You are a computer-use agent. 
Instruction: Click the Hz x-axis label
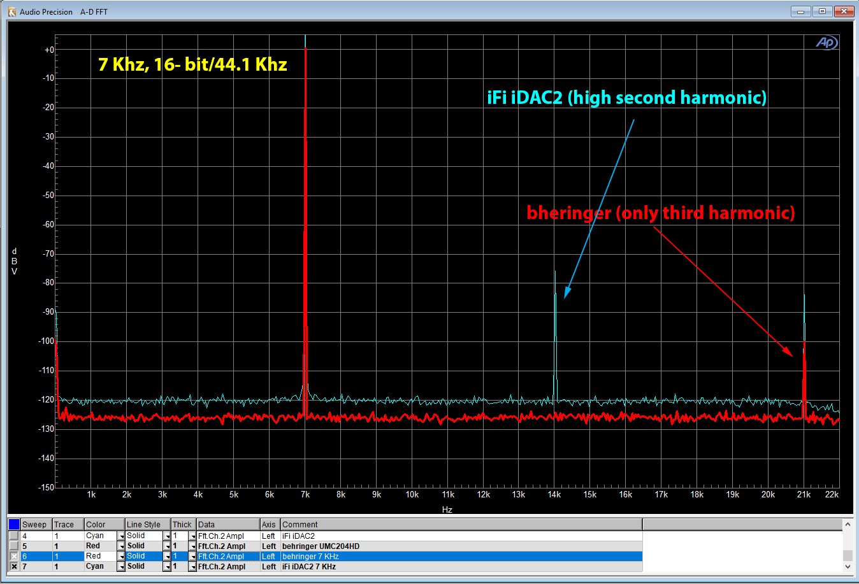tap(447, 509)
